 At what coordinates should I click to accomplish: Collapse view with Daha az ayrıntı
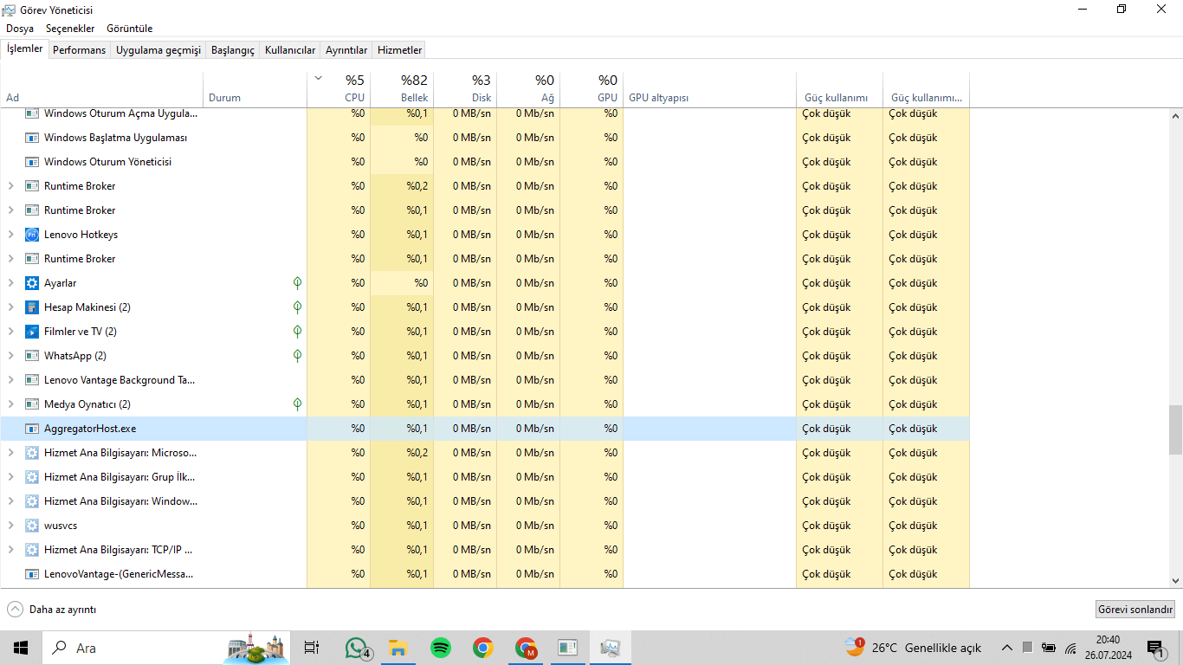coord(52,610)
